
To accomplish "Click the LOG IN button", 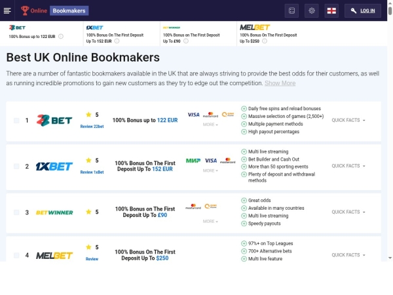I will click(x=363, y=10).
